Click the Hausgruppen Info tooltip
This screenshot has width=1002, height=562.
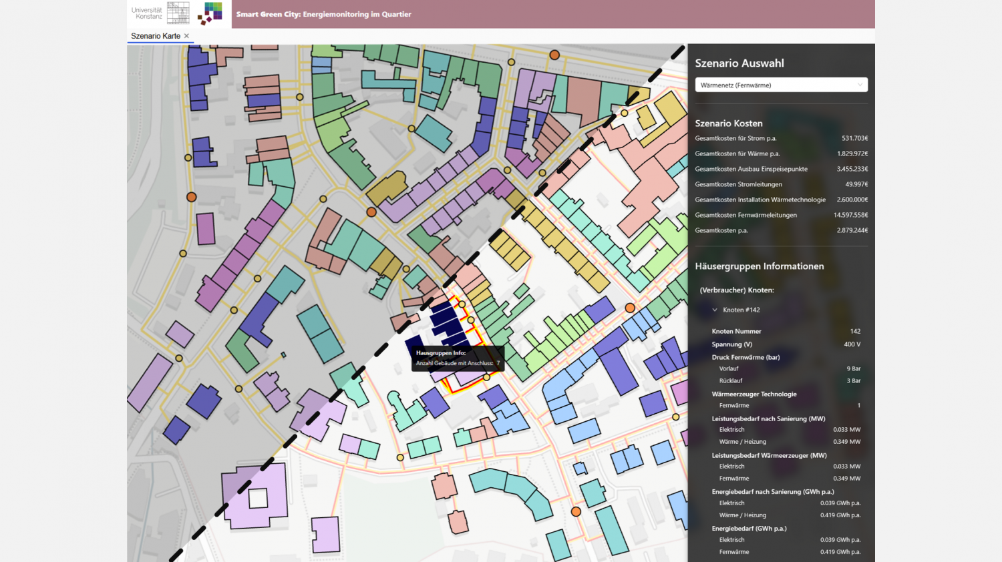tap(458, 358)
